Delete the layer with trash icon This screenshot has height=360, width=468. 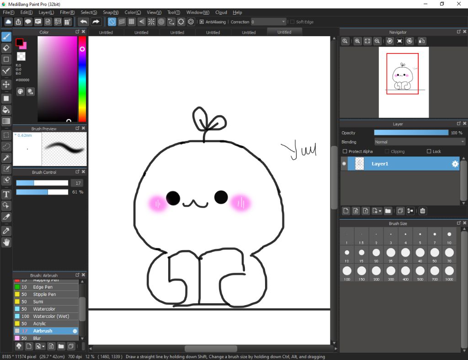(x=423, y=211)
